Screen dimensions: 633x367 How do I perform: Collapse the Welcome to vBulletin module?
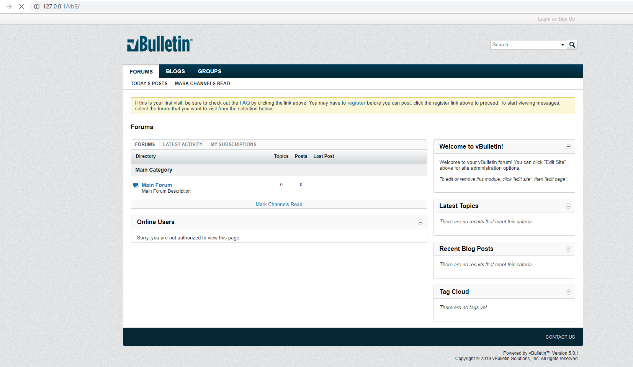click(568, 147)
